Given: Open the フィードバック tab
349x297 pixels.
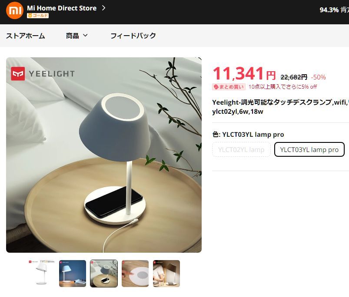Looking at the screenshot, I should coord(133,36).
